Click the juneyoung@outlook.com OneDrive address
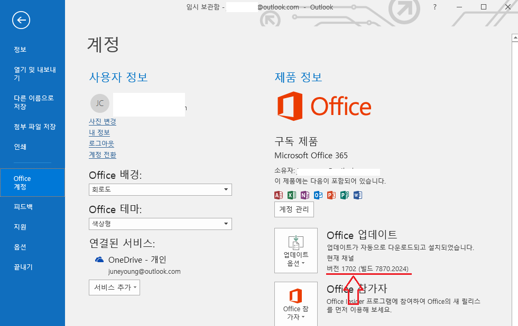This screenshot has width=518, height=326. (144, 272)
